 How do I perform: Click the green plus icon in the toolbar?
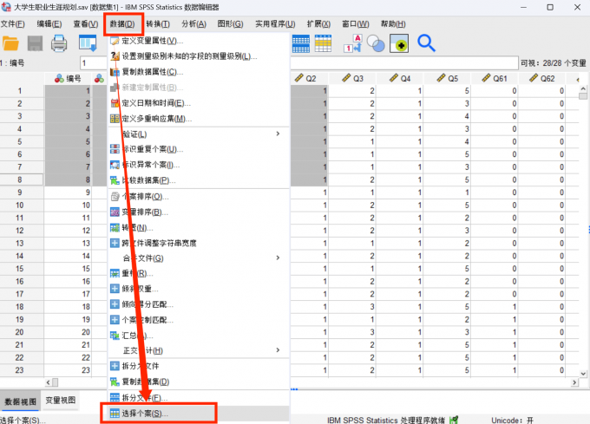pyautogui.click(x=399, y=43)
